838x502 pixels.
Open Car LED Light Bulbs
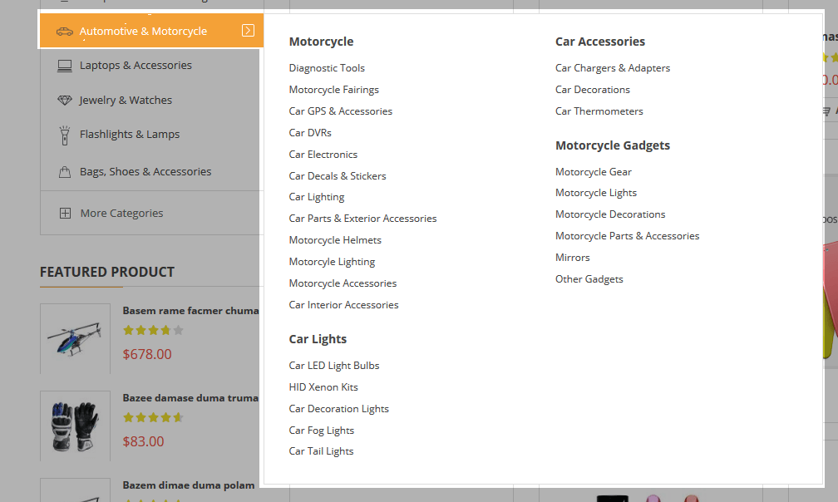(x=334, y=366)
